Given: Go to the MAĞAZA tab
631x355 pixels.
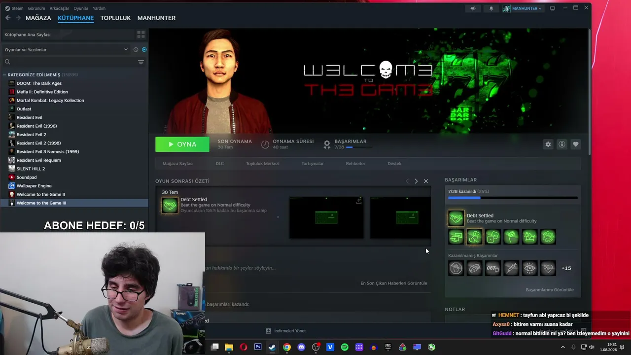Looking at the screenshot, I should pos(38,18).
